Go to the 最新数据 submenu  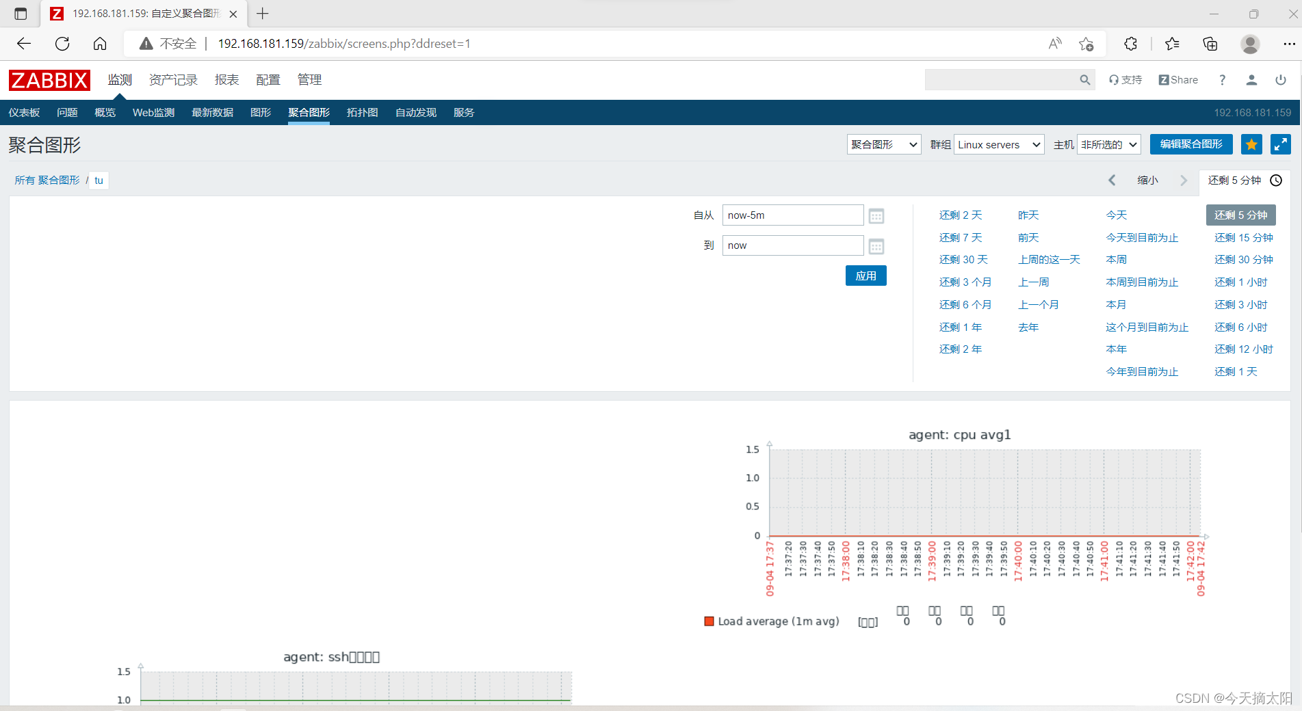pos(212,113)
